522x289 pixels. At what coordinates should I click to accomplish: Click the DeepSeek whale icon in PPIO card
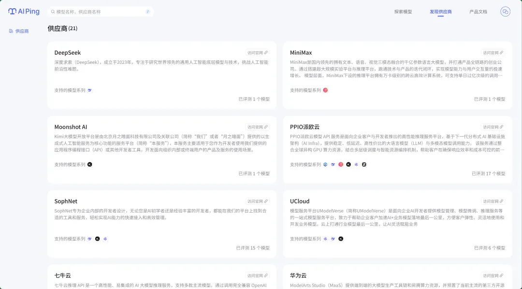333,164
